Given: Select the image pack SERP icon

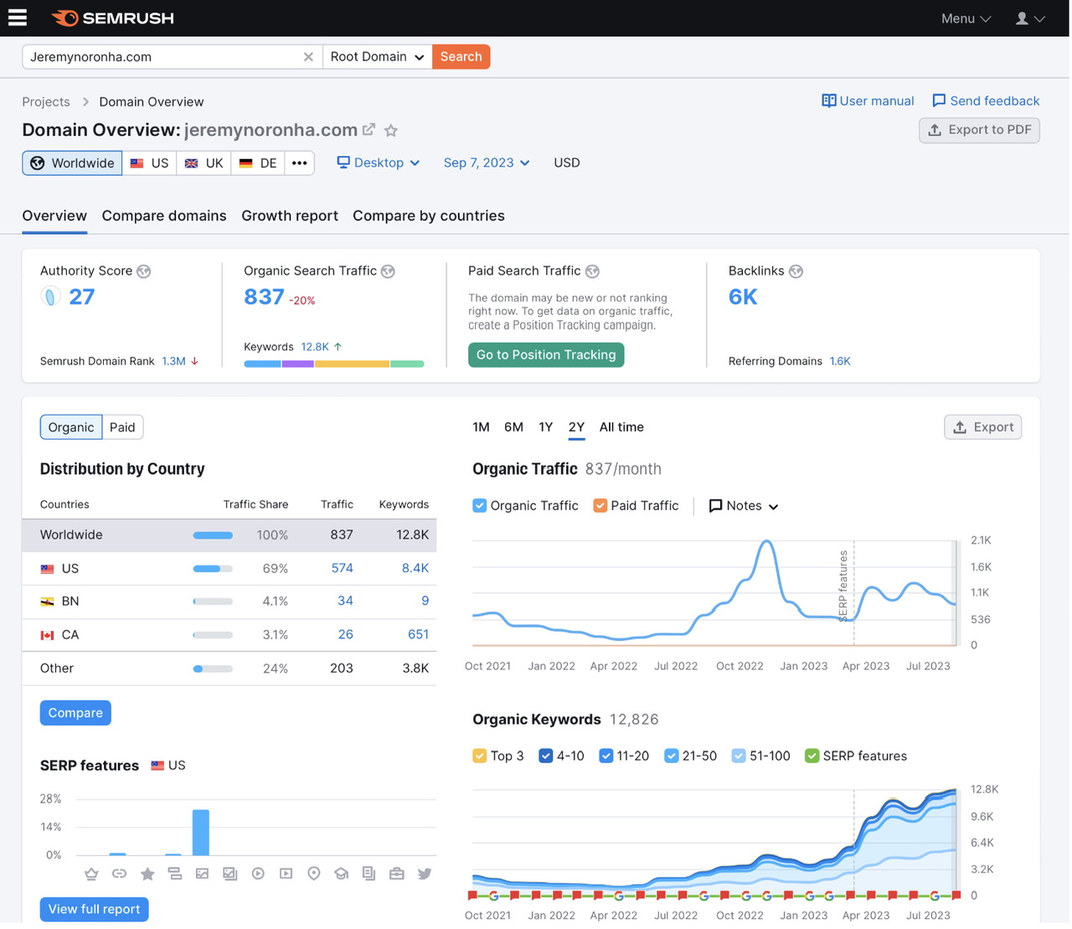Looking at the screenshot, I should pyautogui.click(x=202, y=874).
